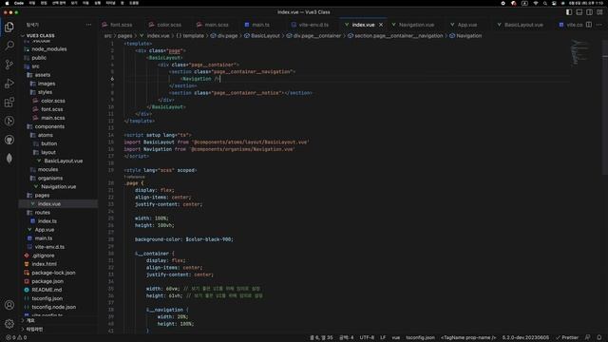This screenshot has height=342, width=608.
Task: Expand the images folder
Action: pyautogui.click(x=47, y=84)
